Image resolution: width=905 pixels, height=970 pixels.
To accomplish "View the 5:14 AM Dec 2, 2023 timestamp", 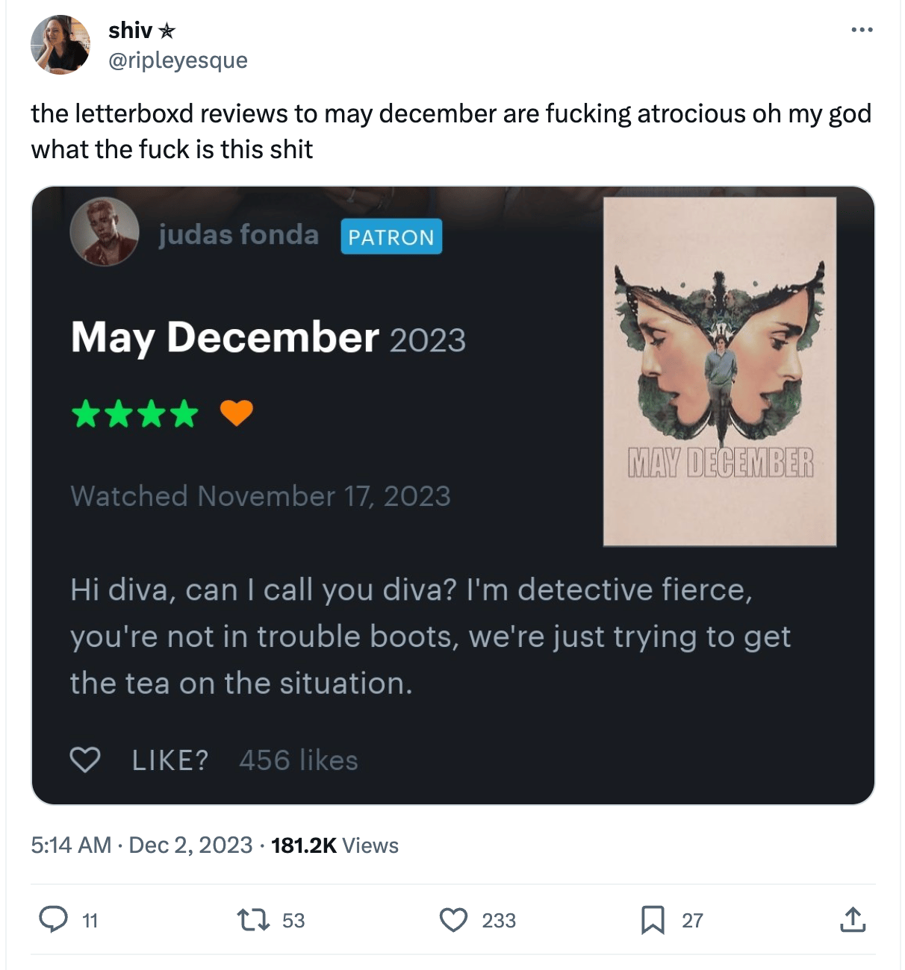I will [142, 845].
